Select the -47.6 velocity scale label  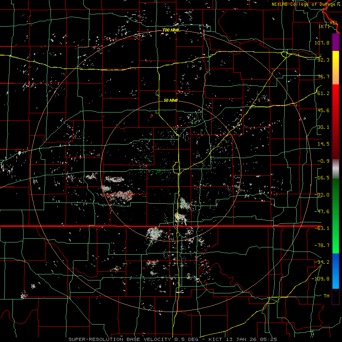tap(322, 212)
